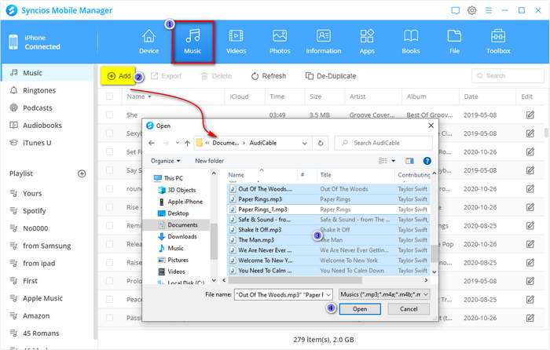Select Audiobooks in sidebar
The height and width of the screenshot is (350, 550).
click(42, 126)
